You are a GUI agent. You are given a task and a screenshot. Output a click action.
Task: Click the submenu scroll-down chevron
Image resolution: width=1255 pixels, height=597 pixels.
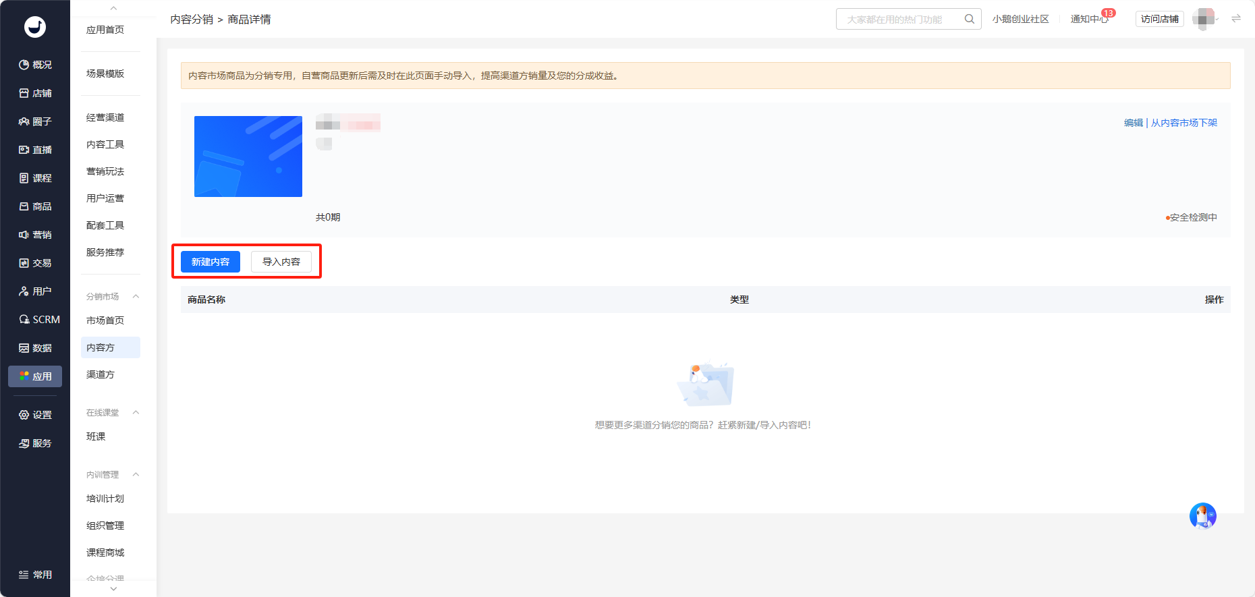point(113,589)
